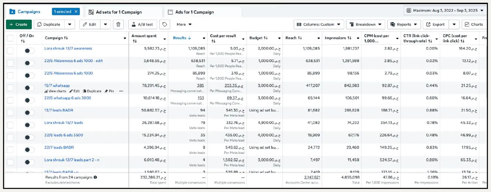Check the box for 22/6 leads 6 ads 3500

click(10, 137)
